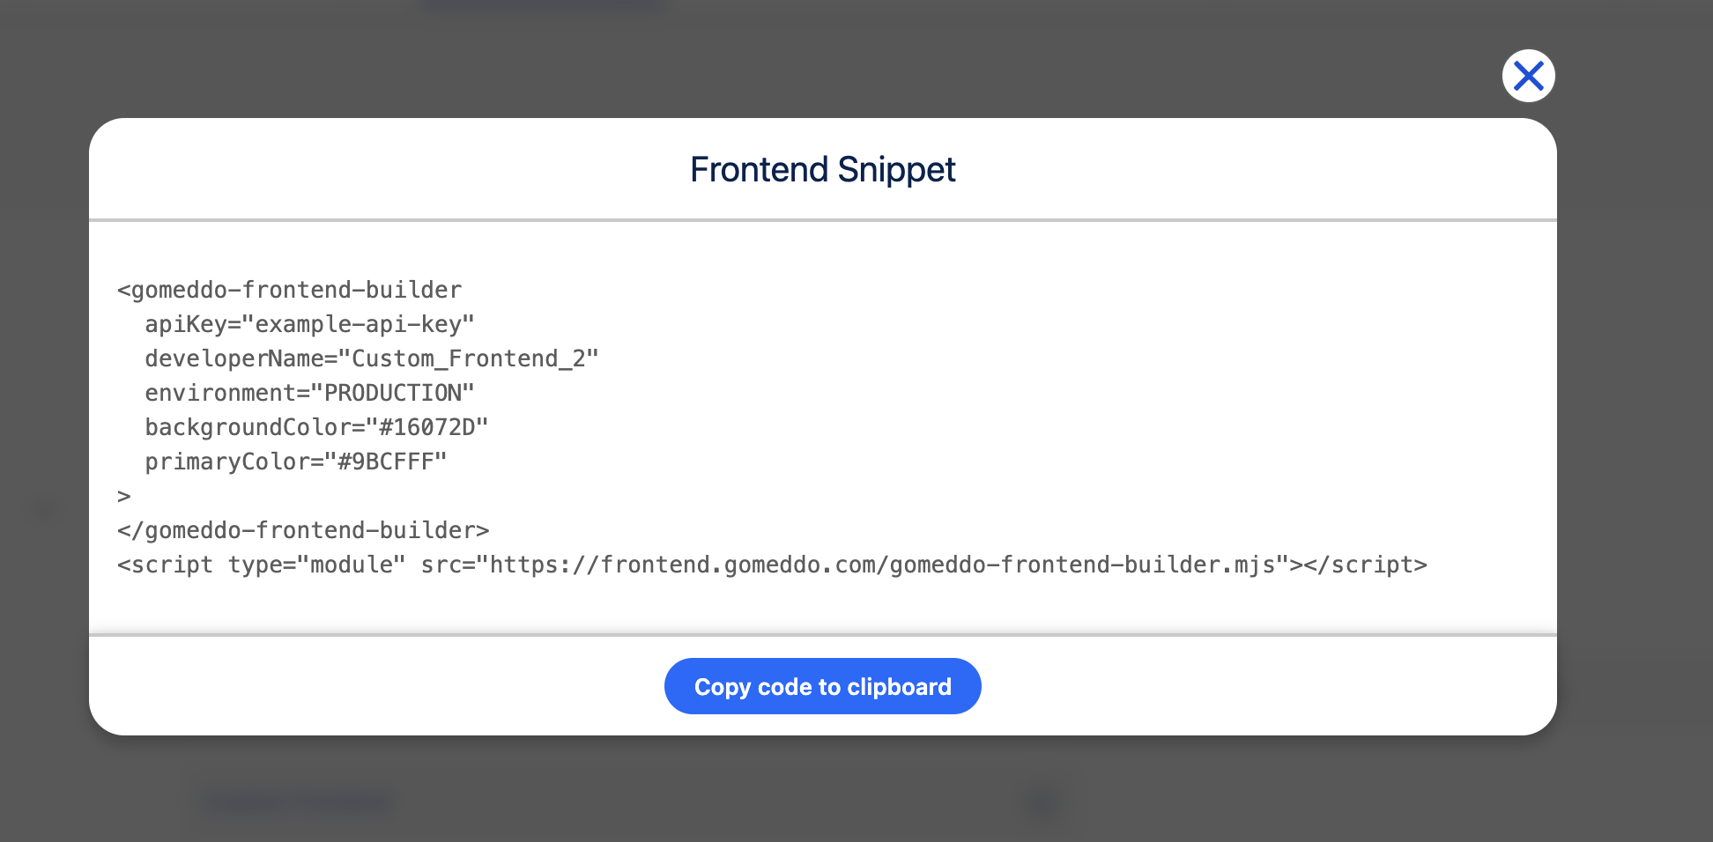Click the closing </script> tag

pyautogui.click(x=1365, y=565)
